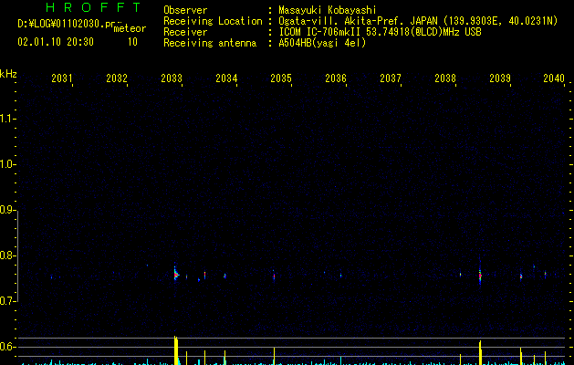
Task: Click the gray frequency range bracket on axis
Action: pyautogui.click(x=18, y=255)
